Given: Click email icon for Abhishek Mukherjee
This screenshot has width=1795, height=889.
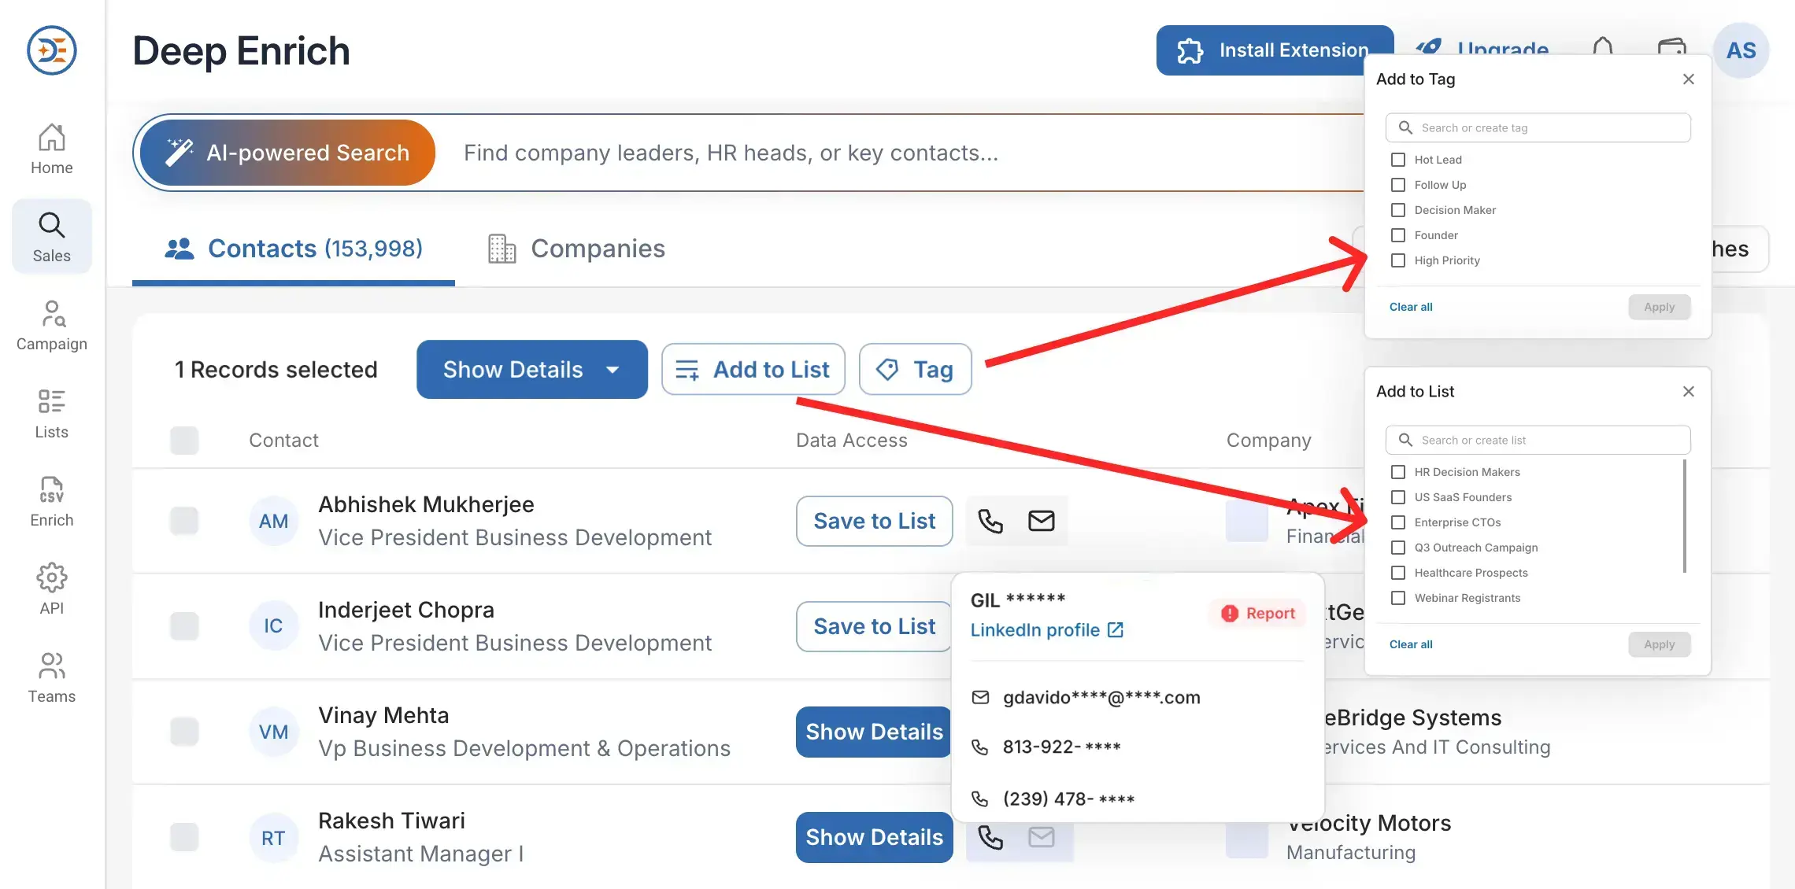Looking at the screenshot, I should pyautogui.click(x=1042, y=521).
